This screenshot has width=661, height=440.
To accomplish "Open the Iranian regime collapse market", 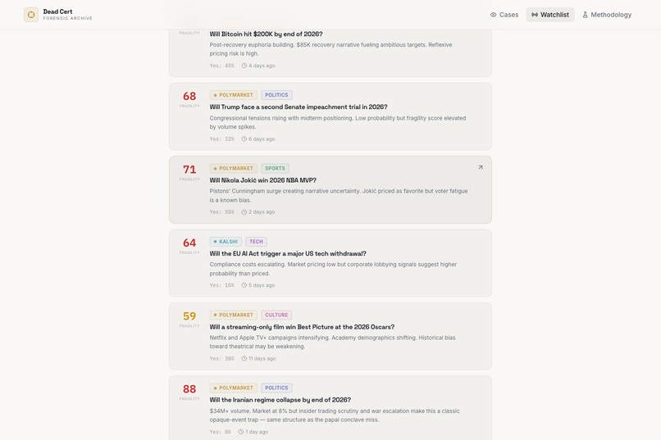I will tap(280, 400).
